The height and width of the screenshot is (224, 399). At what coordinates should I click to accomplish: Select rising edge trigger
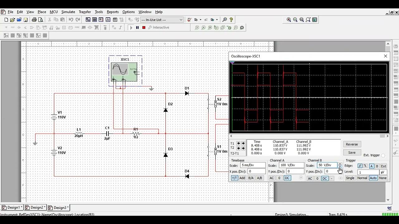(x=360, y=166)
